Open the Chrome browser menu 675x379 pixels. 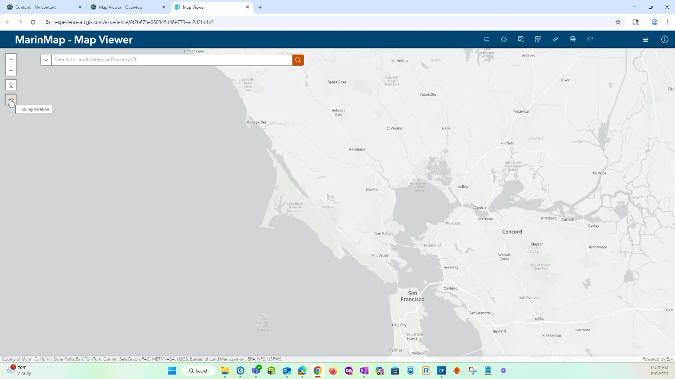(x=667, y=22)
